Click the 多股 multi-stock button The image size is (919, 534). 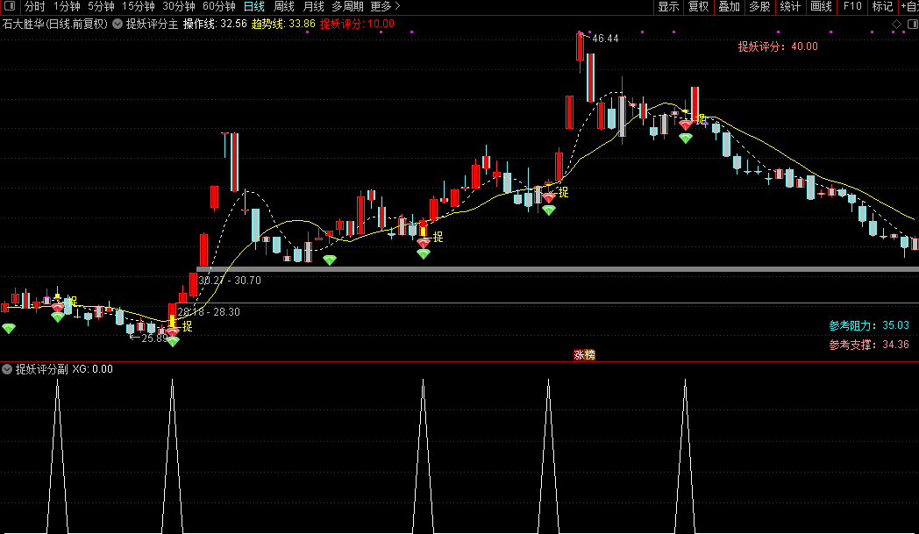(759, 6)
